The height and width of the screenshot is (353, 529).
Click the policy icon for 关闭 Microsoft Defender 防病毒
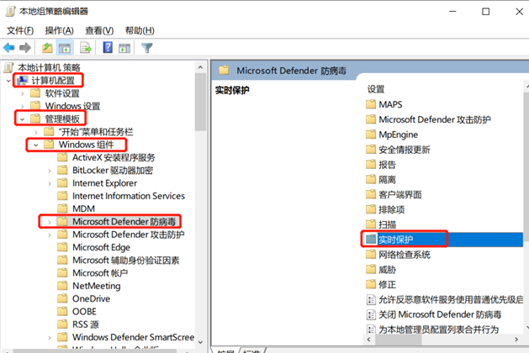tap(371, 314)
